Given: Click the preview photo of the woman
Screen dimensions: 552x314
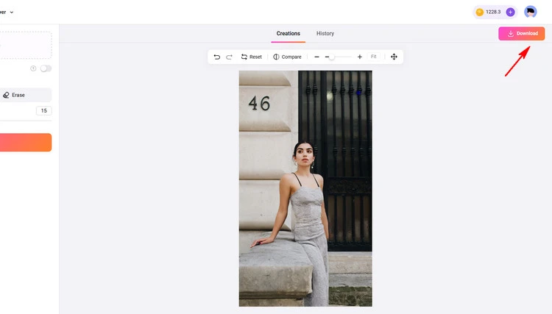Looking at the screenshot, I should (305, 188).
